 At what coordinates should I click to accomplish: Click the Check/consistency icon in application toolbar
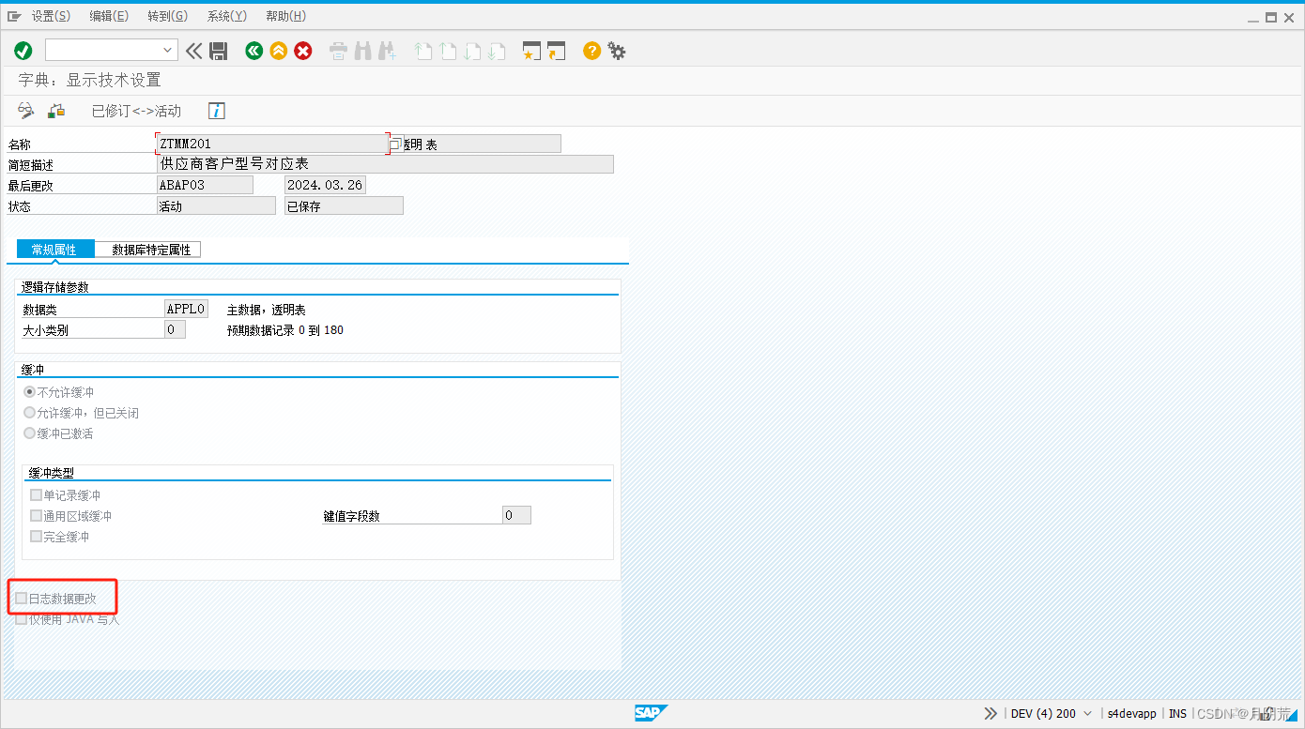coord(56,111)
